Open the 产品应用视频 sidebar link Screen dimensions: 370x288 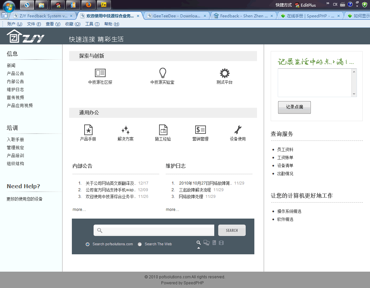(x=20, y=105)
